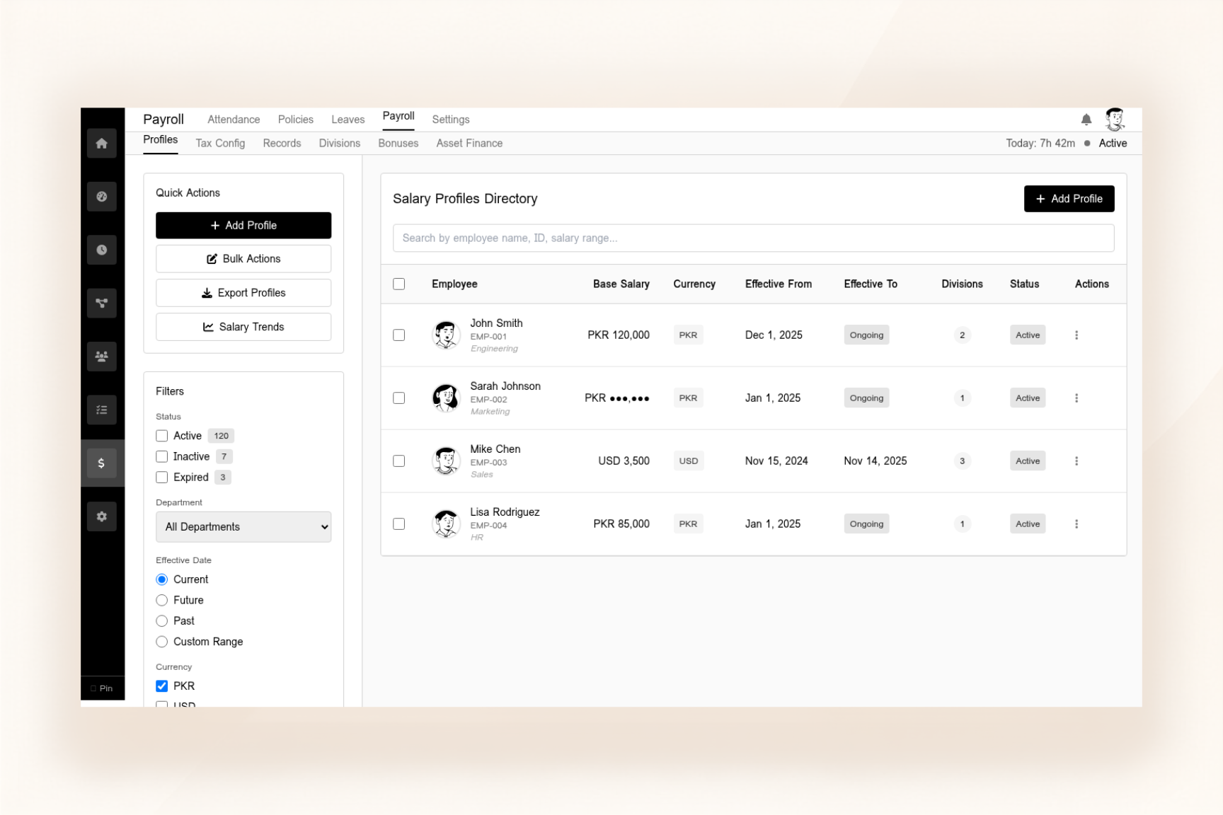Open the actions menu for Sarah Johnson
The height and width of the screenshot is (815, 1223).
pyautogui.click(x=1076, y=398)
